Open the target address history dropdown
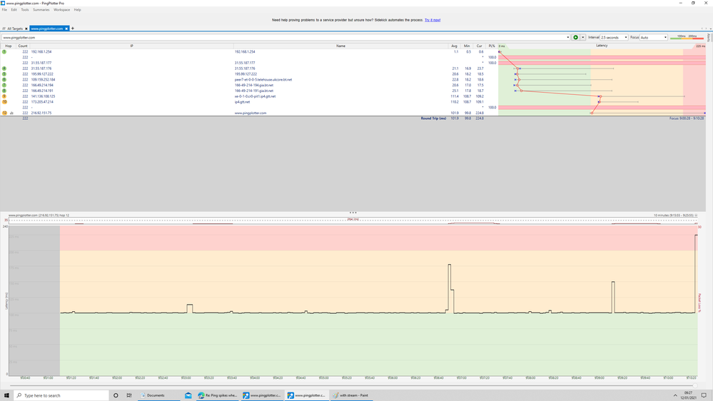 (x=568, y=37)
